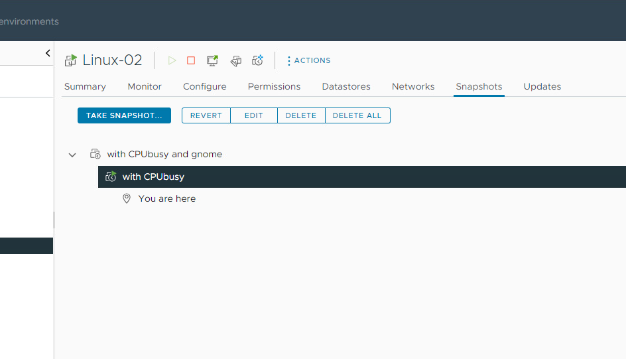Click the DELETE ALL button
The width and height of the screenshot is (626, 359).
357,115
